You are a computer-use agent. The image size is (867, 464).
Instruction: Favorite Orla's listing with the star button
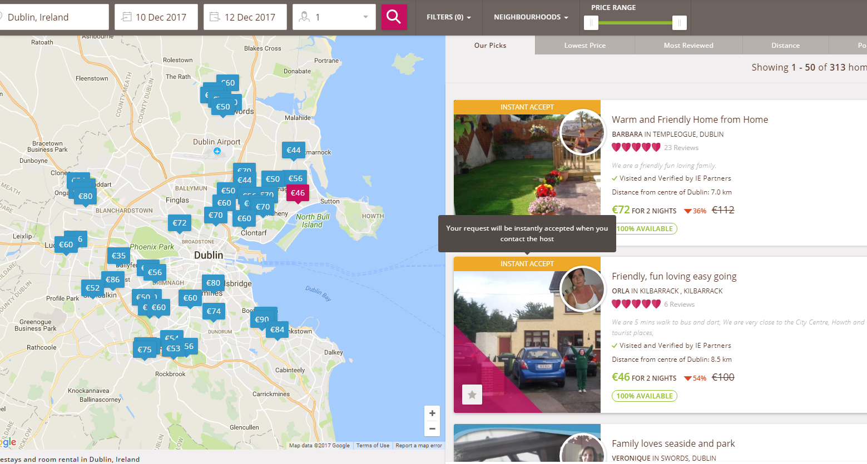pos(472,395)
